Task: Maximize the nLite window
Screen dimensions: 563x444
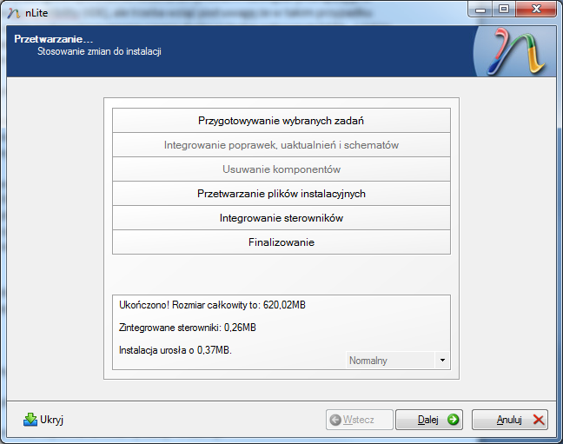Action: (504, 10)
